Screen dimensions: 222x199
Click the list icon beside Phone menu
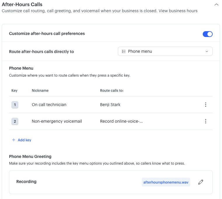coord(123,51)
